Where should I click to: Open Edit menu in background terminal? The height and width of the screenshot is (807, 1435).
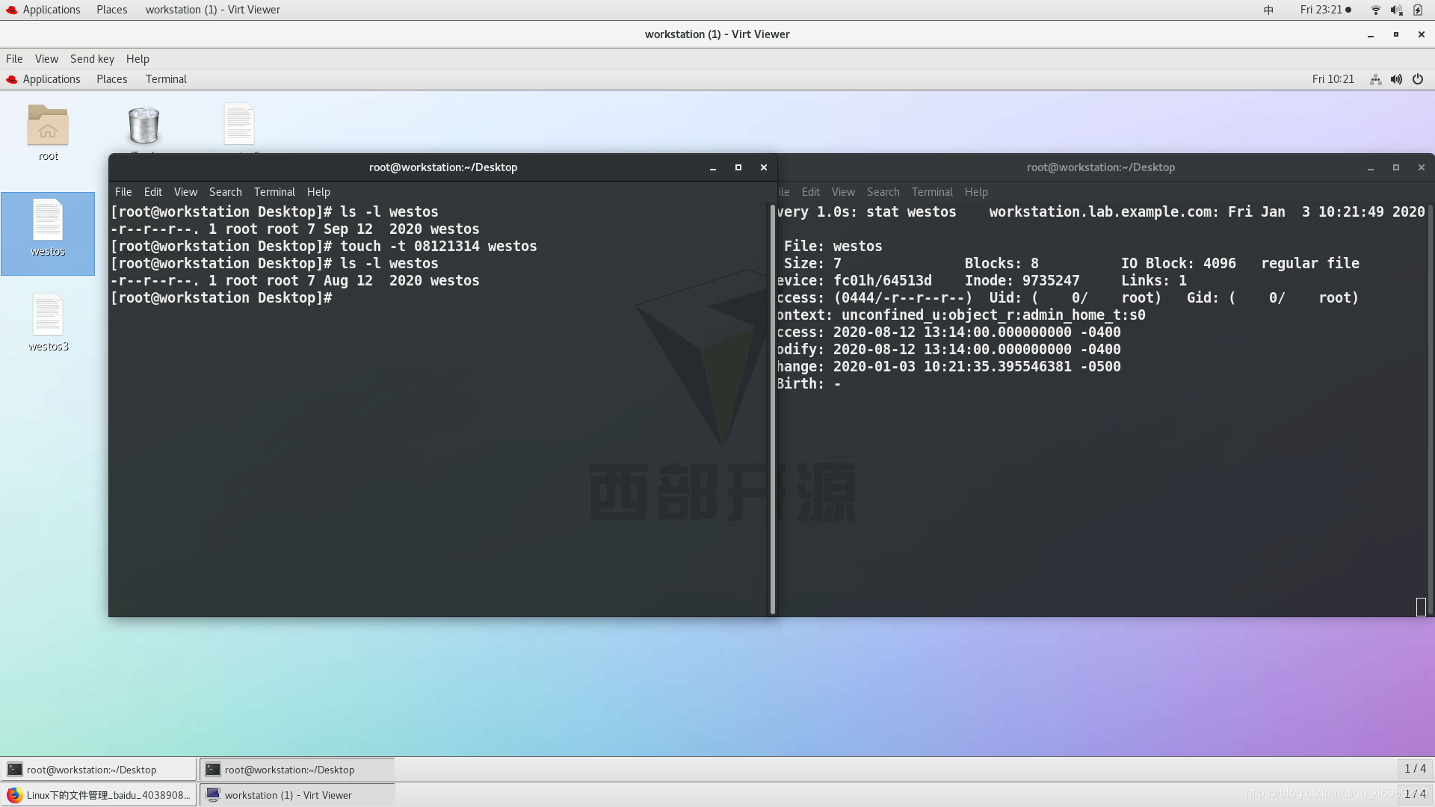click(x=811, y=192)
